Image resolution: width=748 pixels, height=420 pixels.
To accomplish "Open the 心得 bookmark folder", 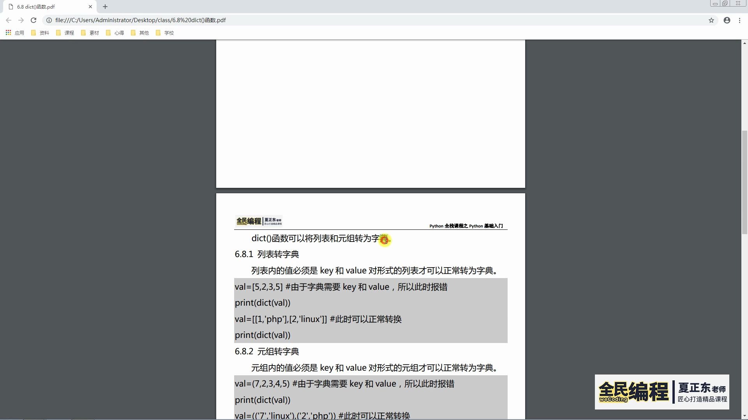I will pos(115,33).
